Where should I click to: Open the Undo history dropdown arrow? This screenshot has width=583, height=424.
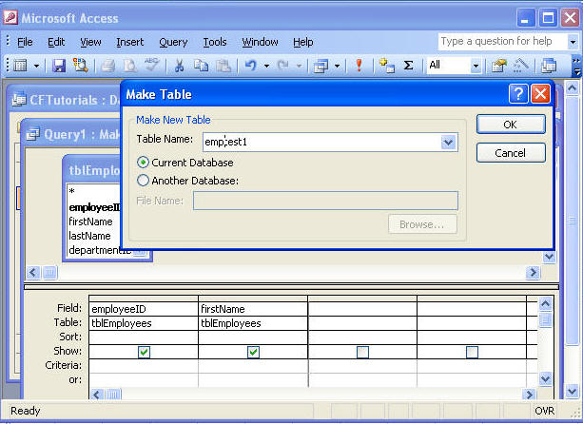(x=266, y=67)
